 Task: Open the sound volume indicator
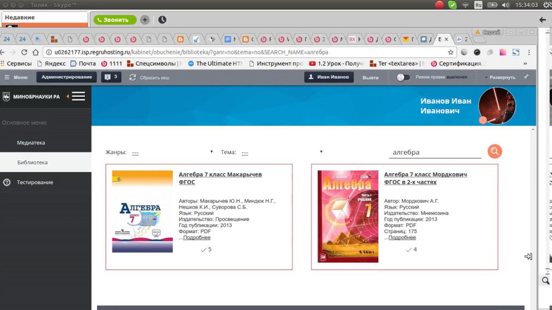point(506,5)
